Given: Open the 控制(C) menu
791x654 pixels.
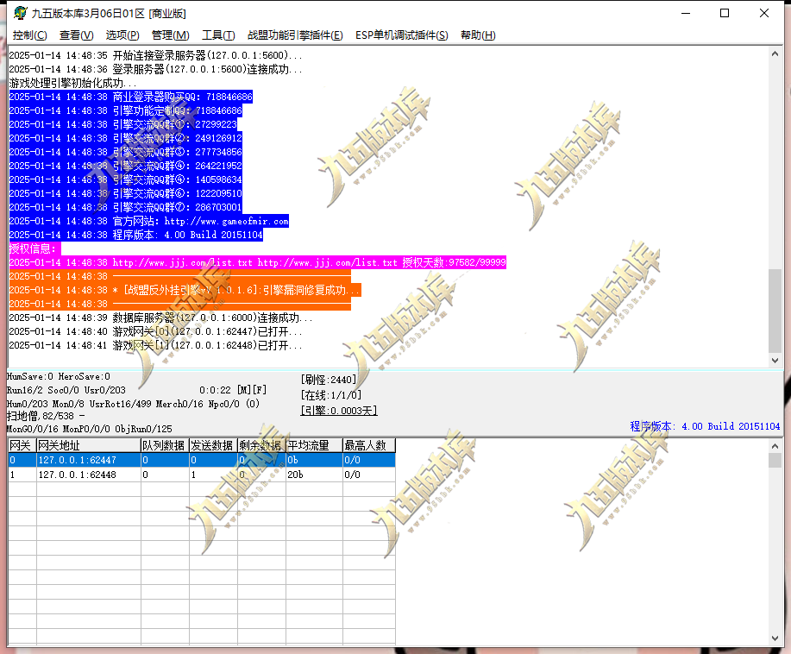Looking at the screenshot, I should click(30, 35).
